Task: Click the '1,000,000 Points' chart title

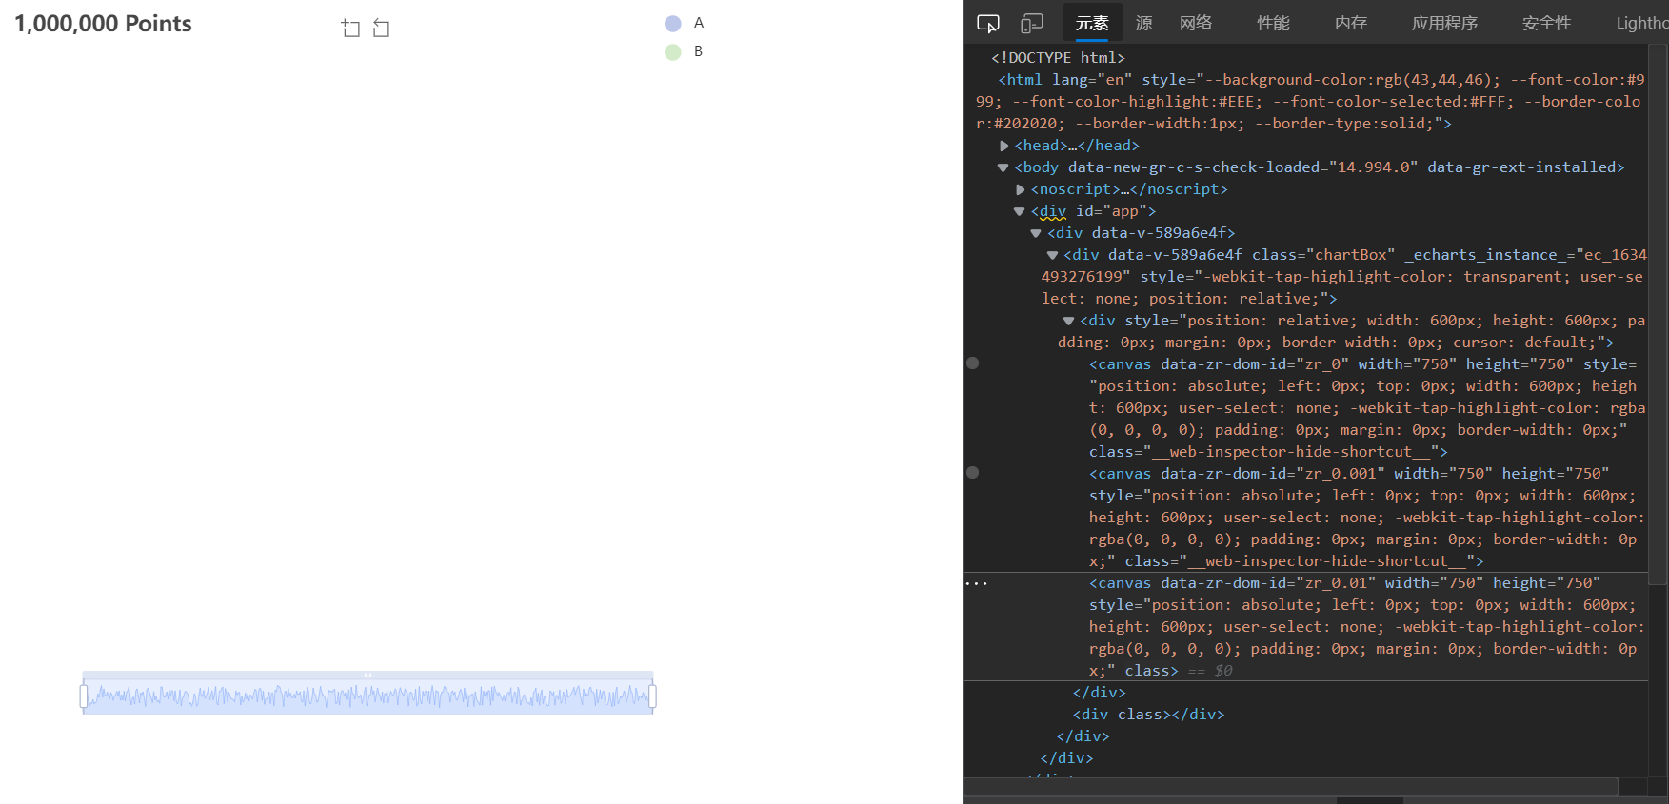Action: tap(103, 24)
